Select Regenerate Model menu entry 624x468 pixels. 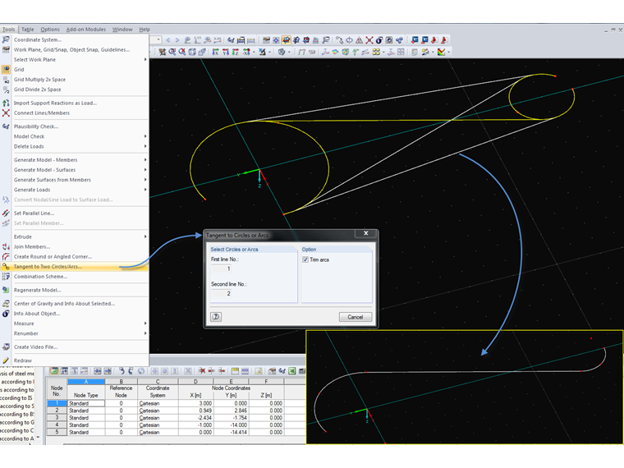(x=37, y=290)
